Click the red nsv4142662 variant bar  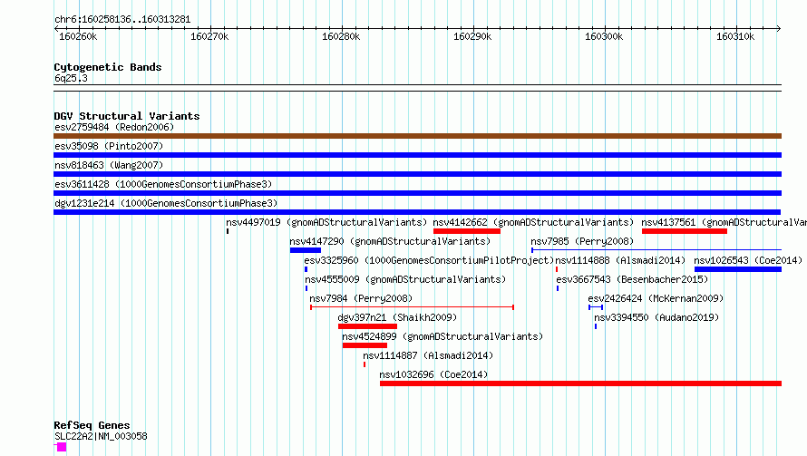(x=467, y=231)
